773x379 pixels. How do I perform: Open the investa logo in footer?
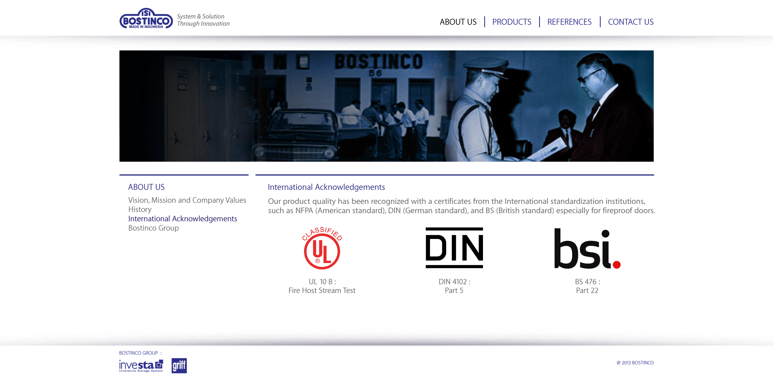[x=141, y=366]
